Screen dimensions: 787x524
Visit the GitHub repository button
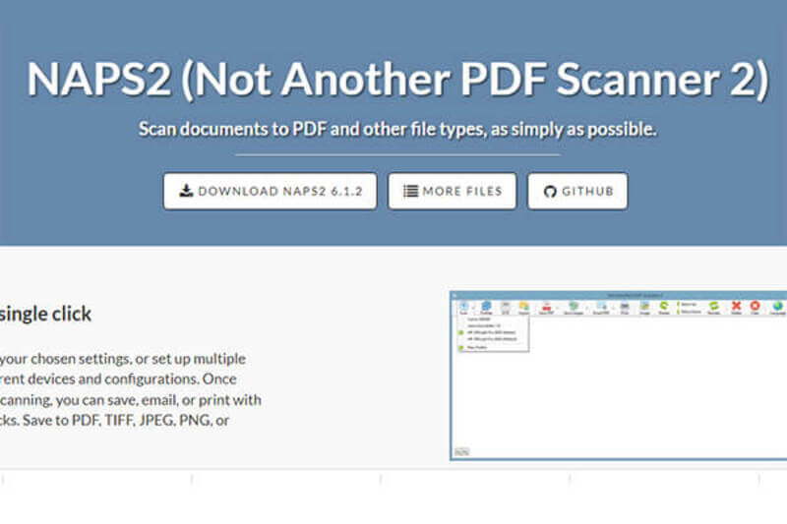(577, 191)
